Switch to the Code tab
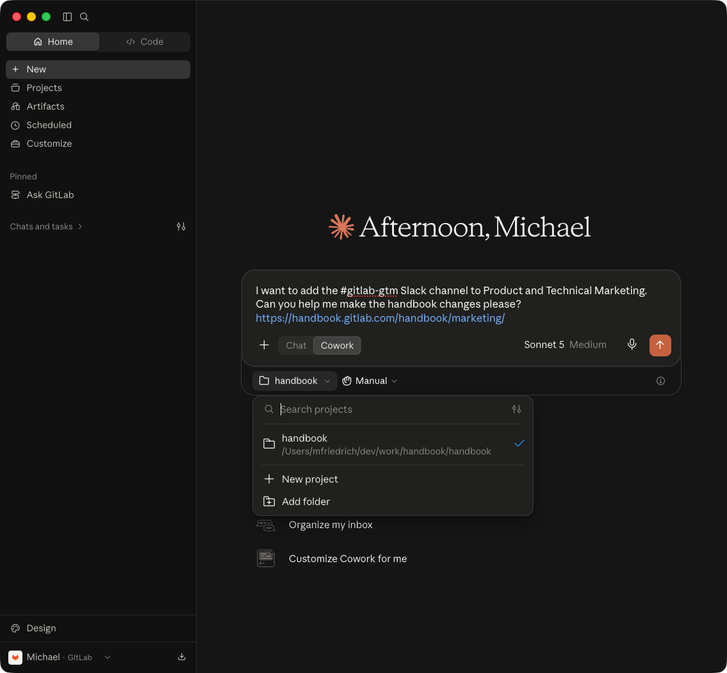Viewport: 727px width, 673px height. tap(145, 42)
